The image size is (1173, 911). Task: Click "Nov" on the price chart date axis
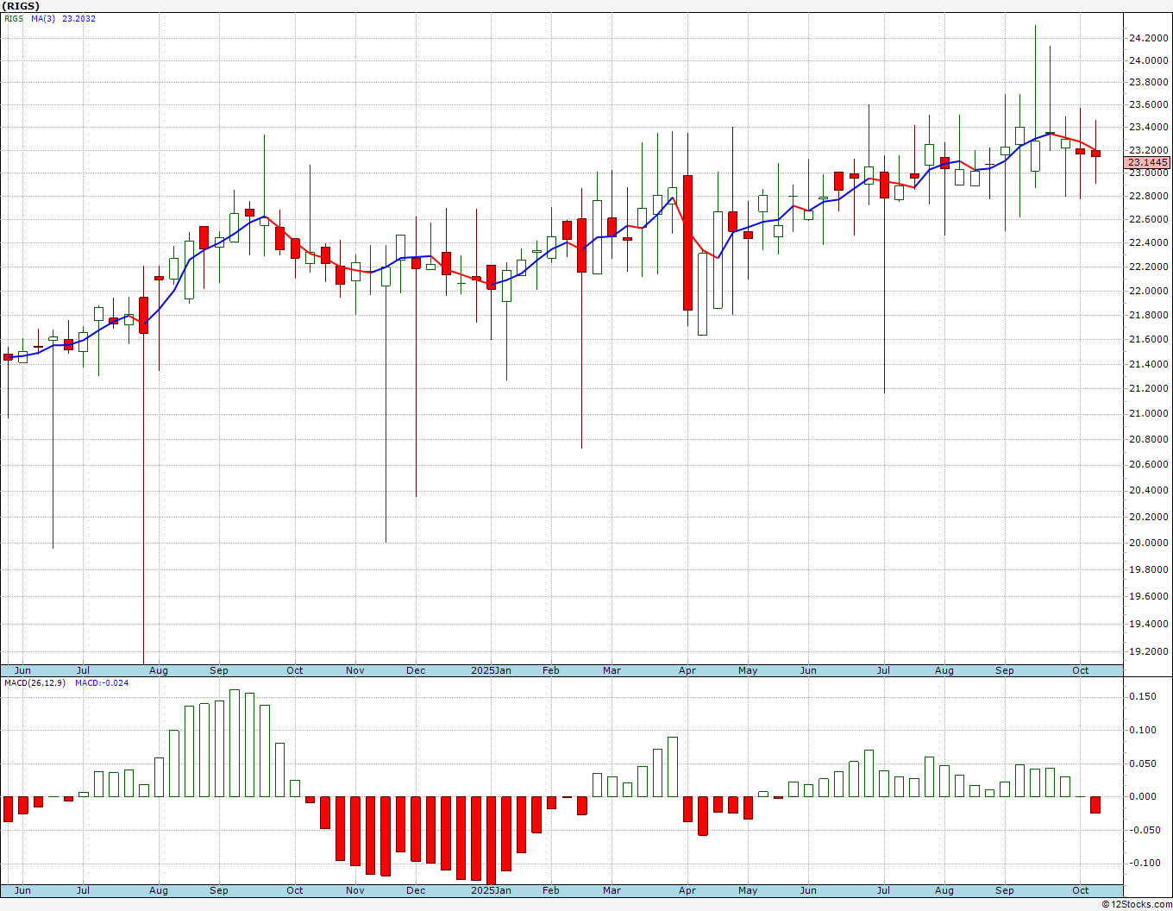355,670
